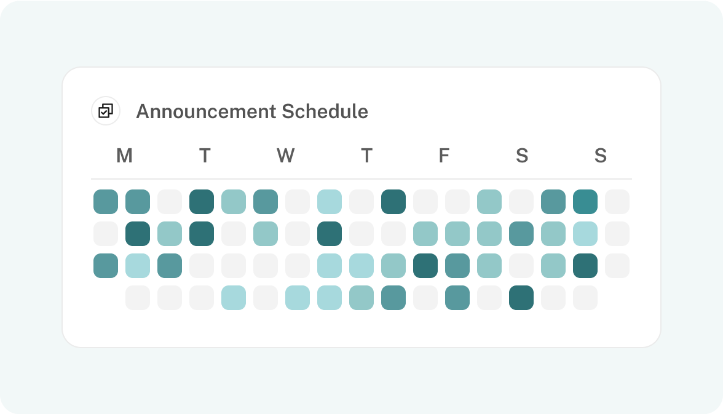This screenshot has height=414, width=723.
Task: Select the first T header after M
Action: pyautogui.click(x=205, y=156)
